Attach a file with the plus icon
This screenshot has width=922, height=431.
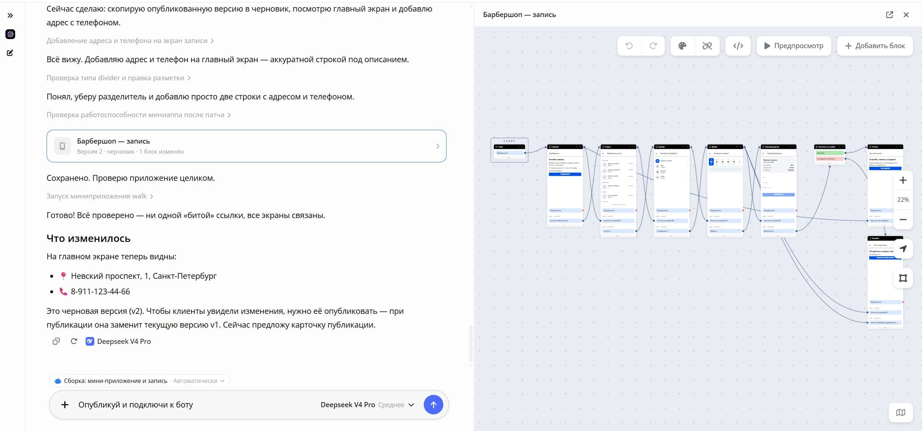point(65,405)
